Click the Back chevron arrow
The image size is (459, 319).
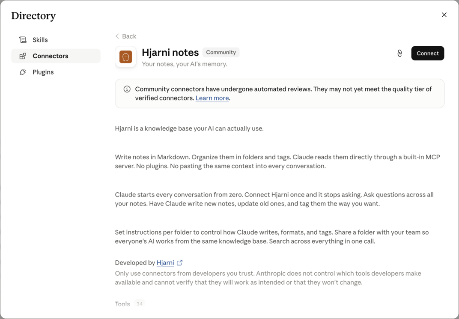coord(117,36)
